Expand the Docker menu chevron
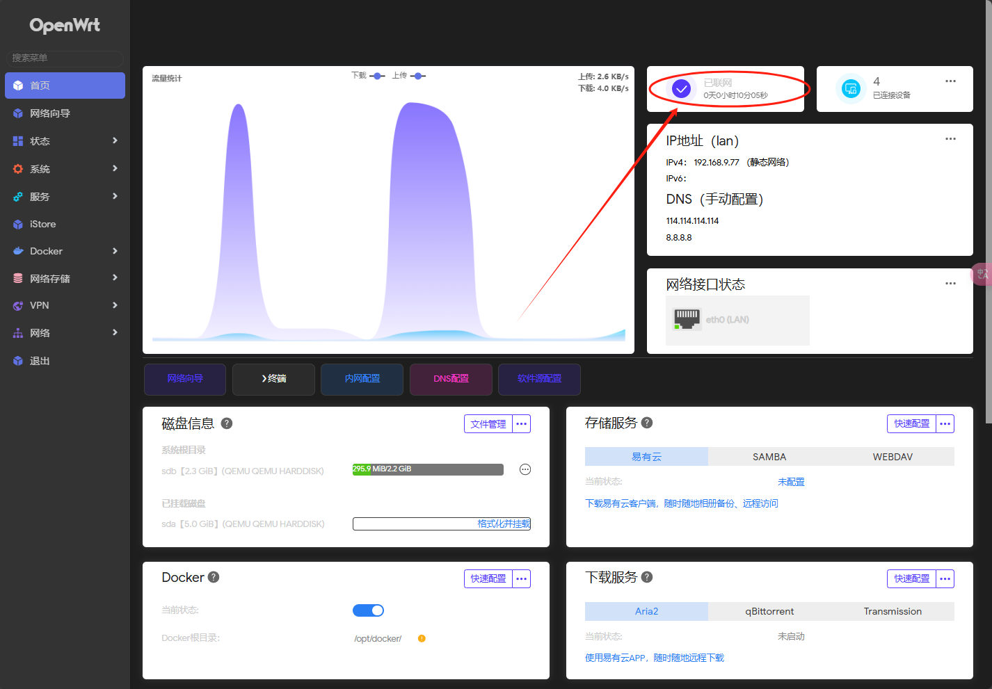Image resolution: width=992 pixels, height=689 pixels. click(115, 251)
